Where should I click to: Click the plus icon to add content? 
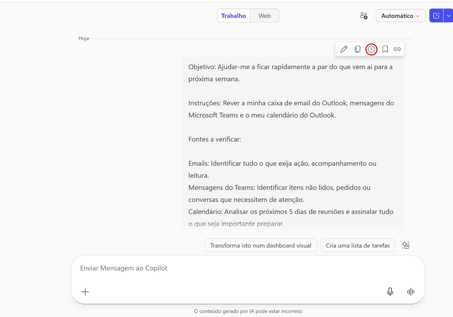tap(85, 291)
